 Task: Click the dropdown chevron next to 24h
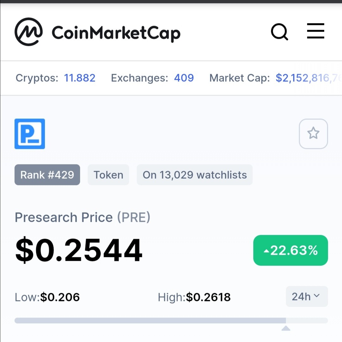(316, 295)
